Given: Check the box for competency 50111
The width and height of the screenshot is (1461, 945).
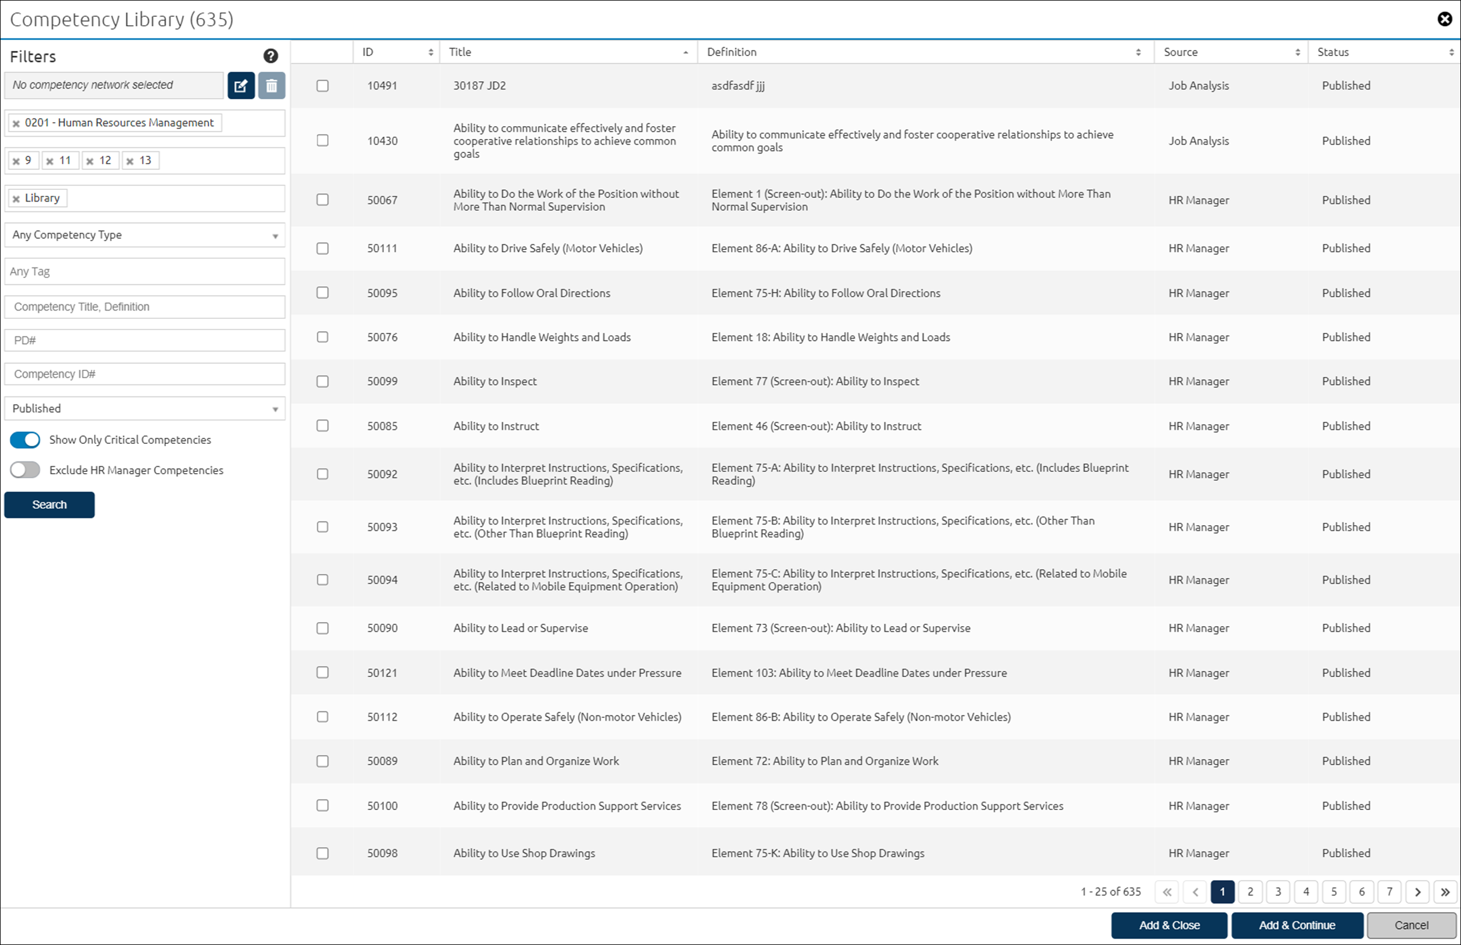Looking at the screenshot, I should [322, 249].
